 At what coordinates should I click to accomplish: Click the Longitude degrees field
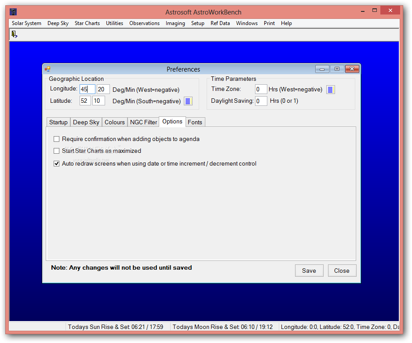87,89
